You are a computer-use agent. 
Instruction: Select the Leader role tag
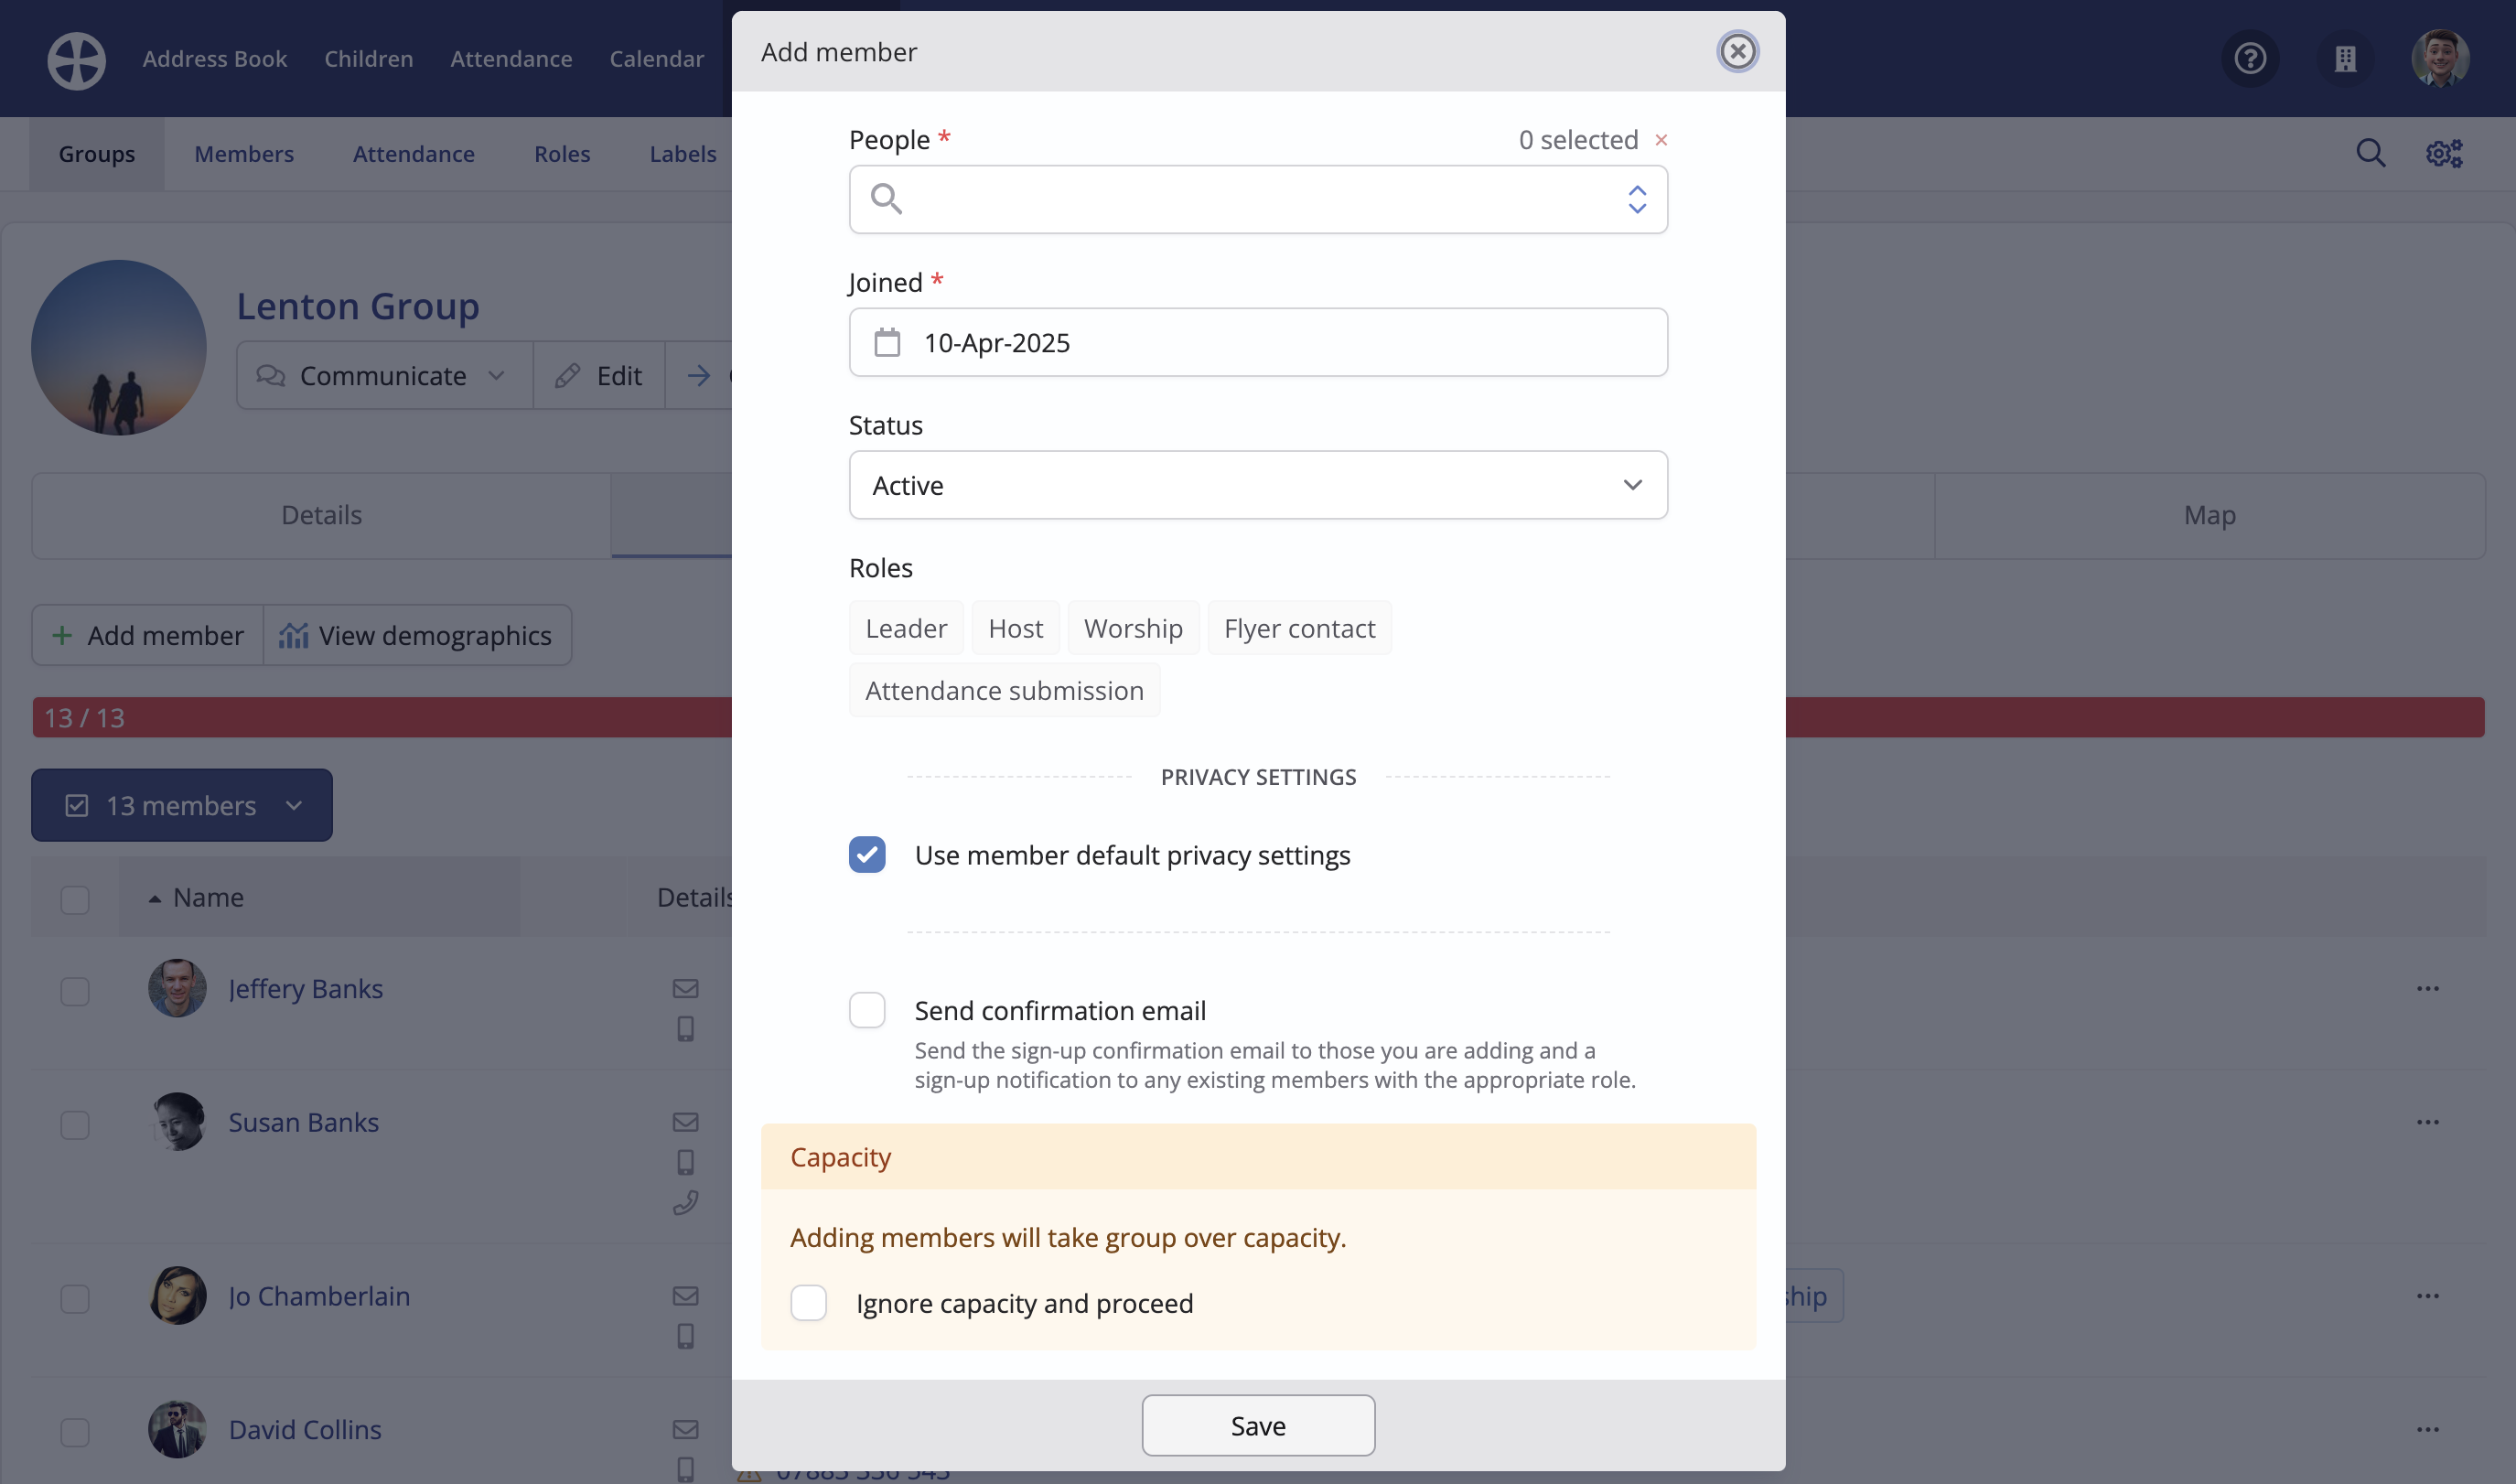coord(905,628)
